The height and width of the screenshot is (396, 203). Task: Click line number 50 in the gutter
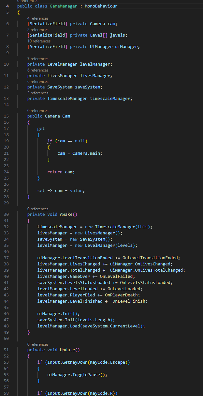7,339
